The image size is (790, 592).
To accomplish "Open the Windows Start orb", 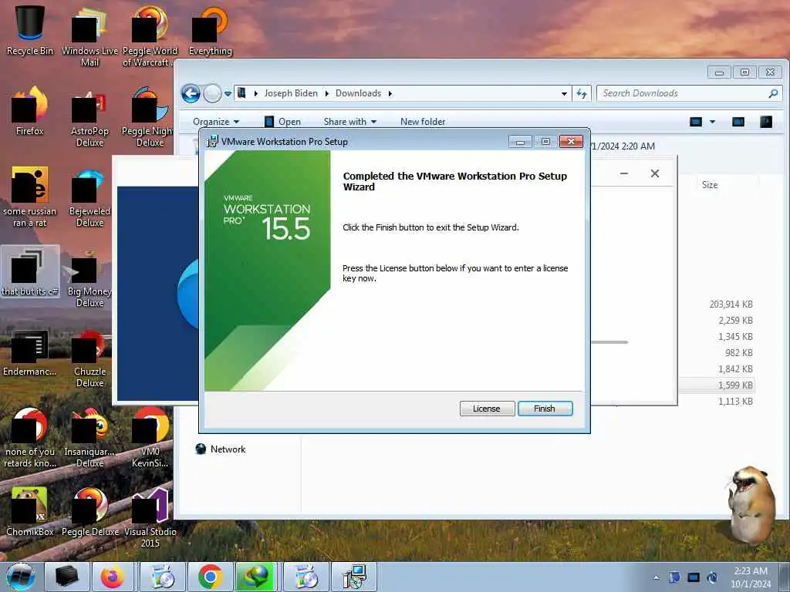I will pos(21,577).
